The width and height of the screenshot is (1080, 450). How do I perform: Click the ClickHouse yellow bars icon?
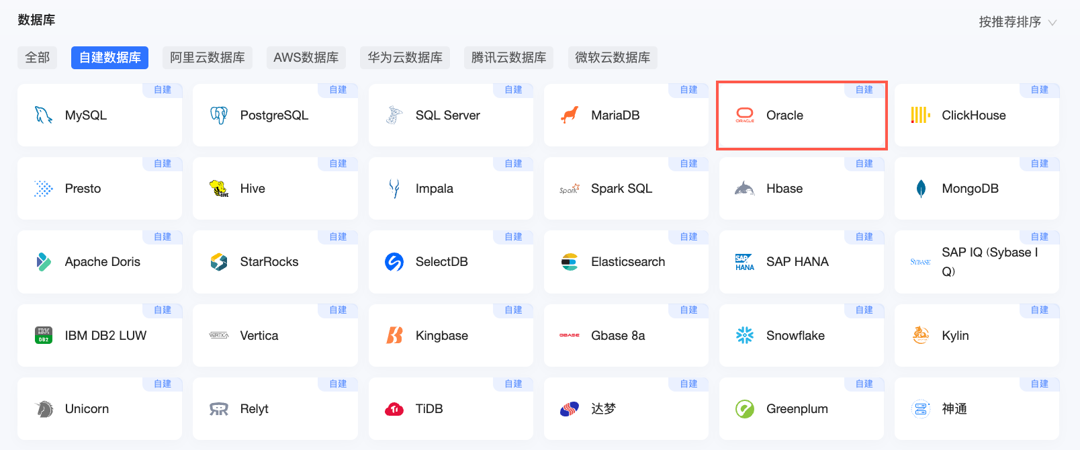click(920, 115)
